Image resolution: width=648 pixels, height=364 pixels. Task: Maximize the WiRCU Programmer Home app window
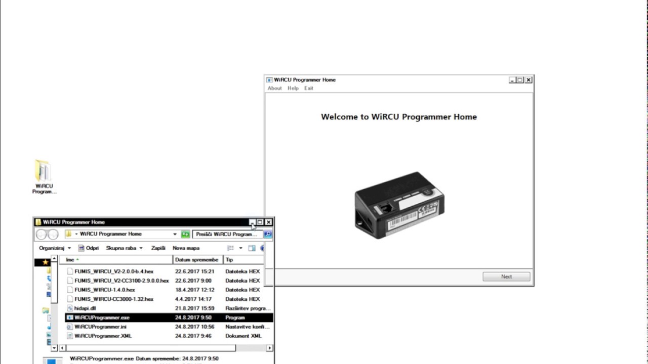point(520,80)
